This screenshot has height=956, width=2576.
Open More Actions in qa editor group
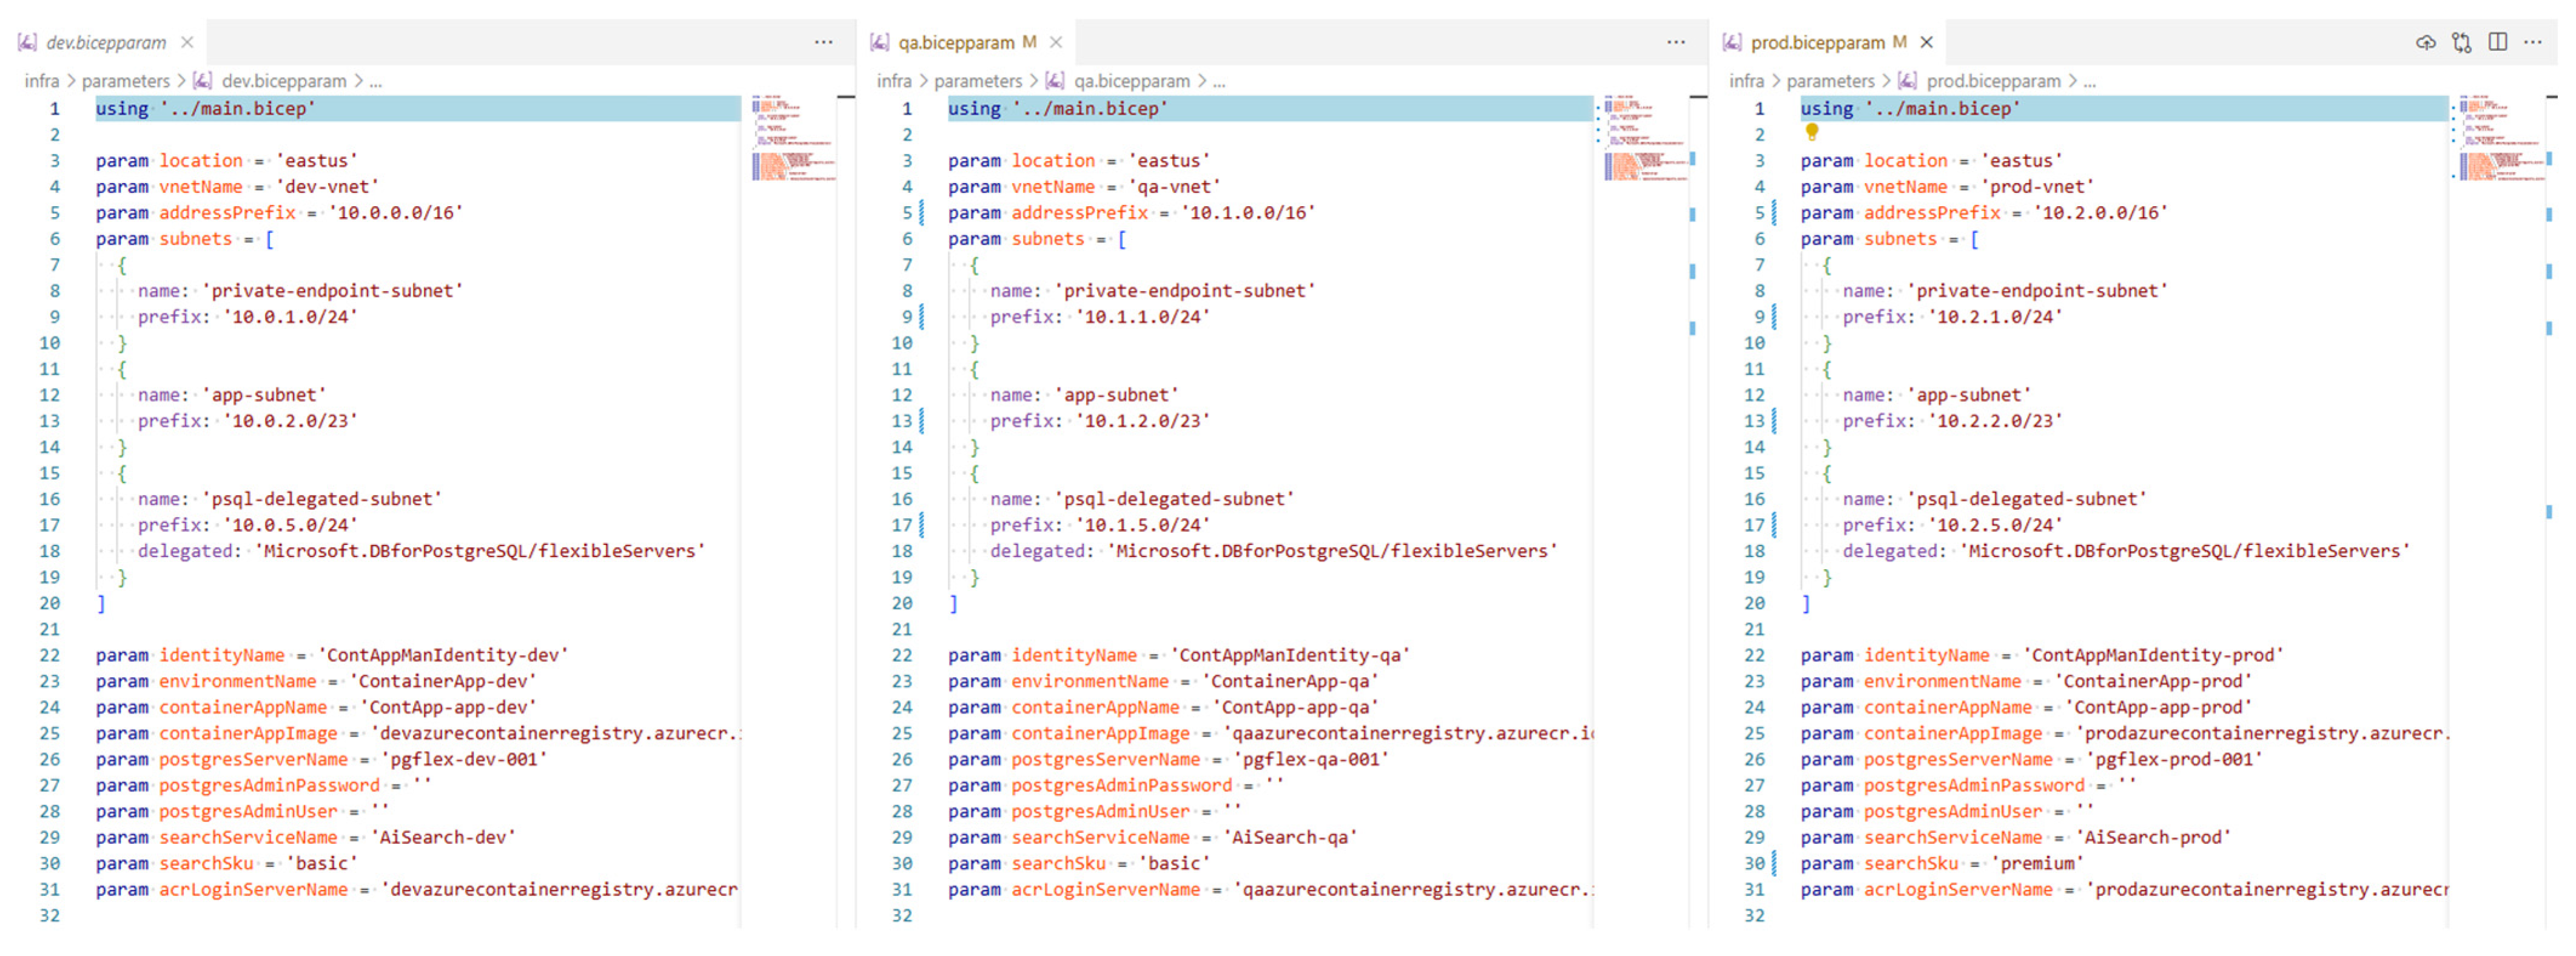tap(1675, 42)
